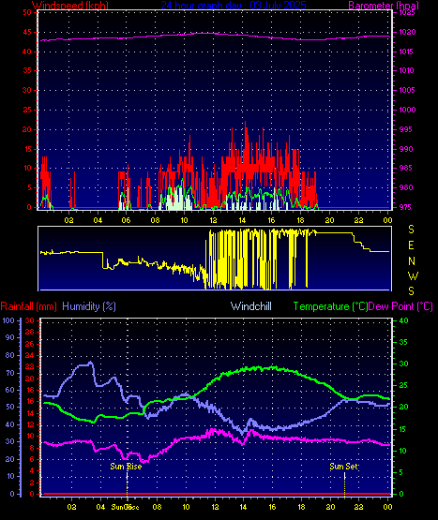438x520 pixels.
Task: Click the "975" barometer axis value
Action: pos(406,207)
